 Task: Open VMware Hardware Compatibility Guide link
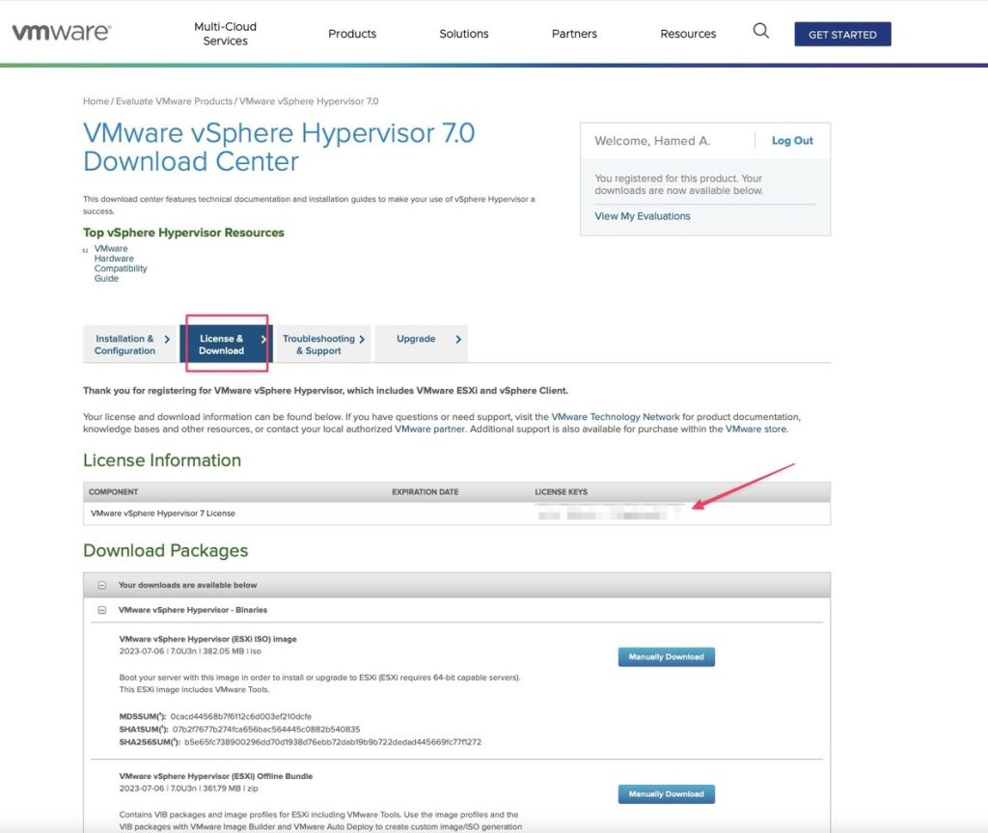(121, 264)
